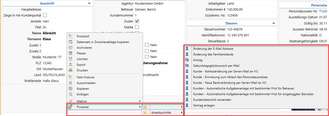Click person icon next to Vertrag anlegen
The width and height of the screenshot is (329, 116).
tap(187, 105)
